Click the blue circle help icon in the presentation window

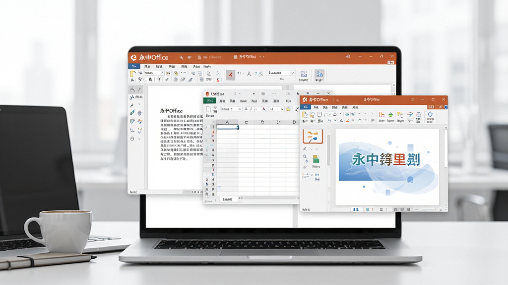446,107
